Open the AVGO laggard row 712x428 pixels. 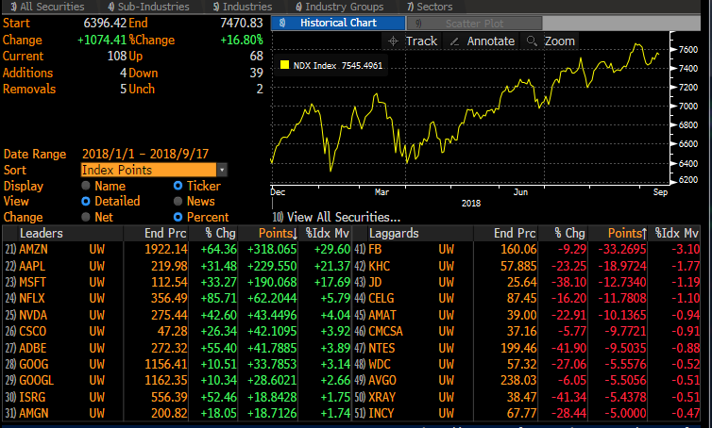point(527,381)
